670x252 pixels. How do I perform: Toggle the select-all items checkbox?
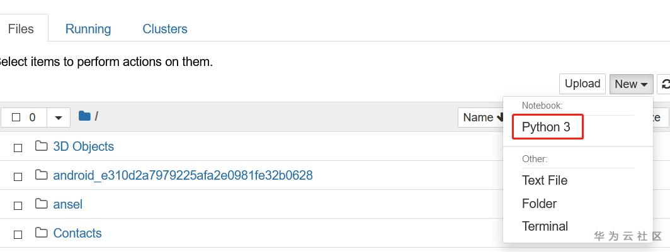[16, 118]
